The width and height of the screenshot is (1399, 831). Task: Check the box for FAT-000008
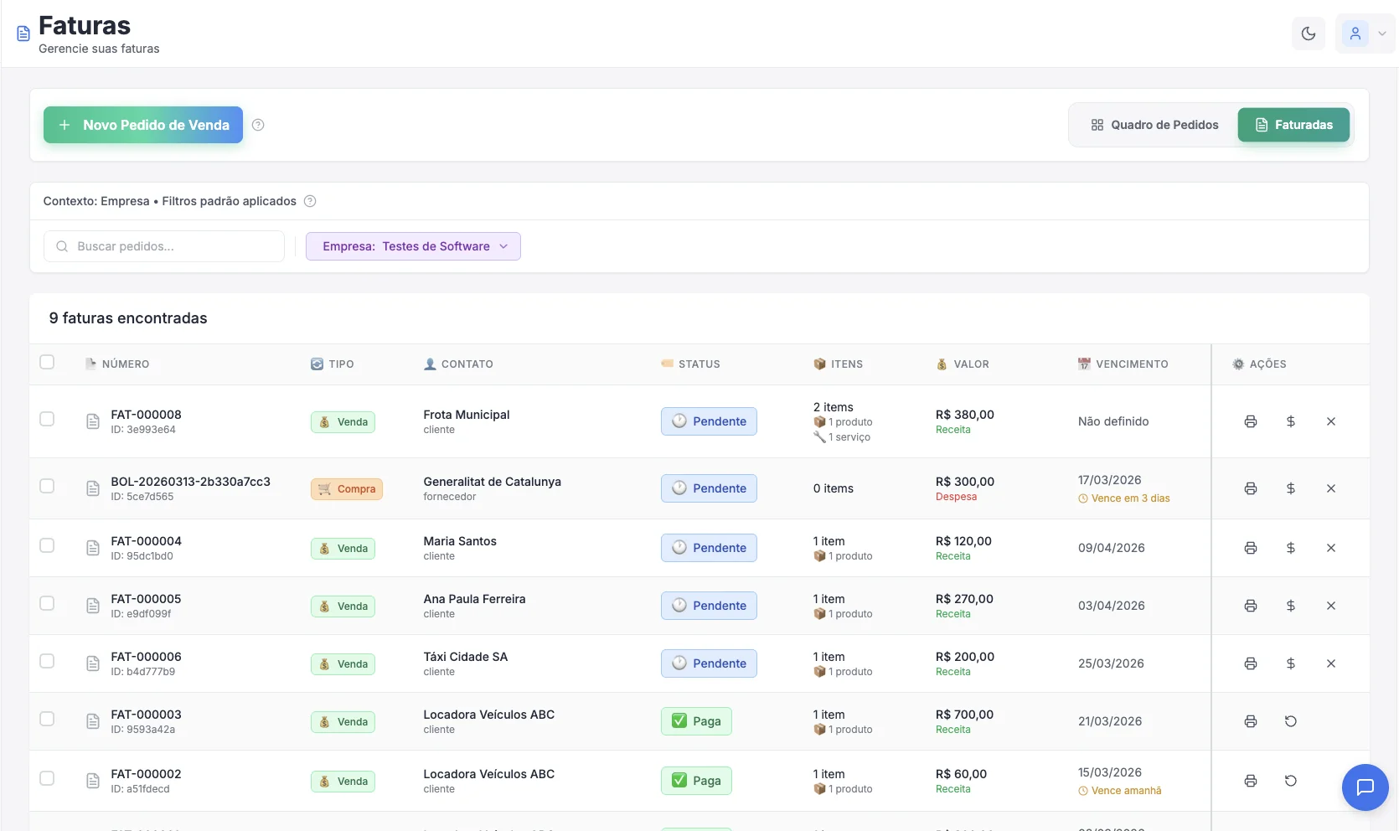pyautogui.click(x=47, y=419)
